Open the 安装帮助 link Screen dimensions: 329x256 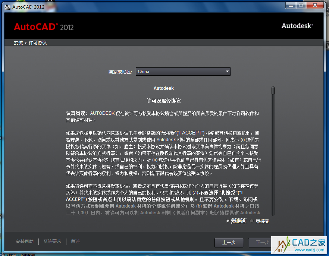point(25,241)
